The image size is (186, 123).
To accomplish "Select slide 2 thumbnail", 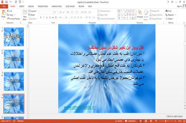I will [x=14, y=59].
